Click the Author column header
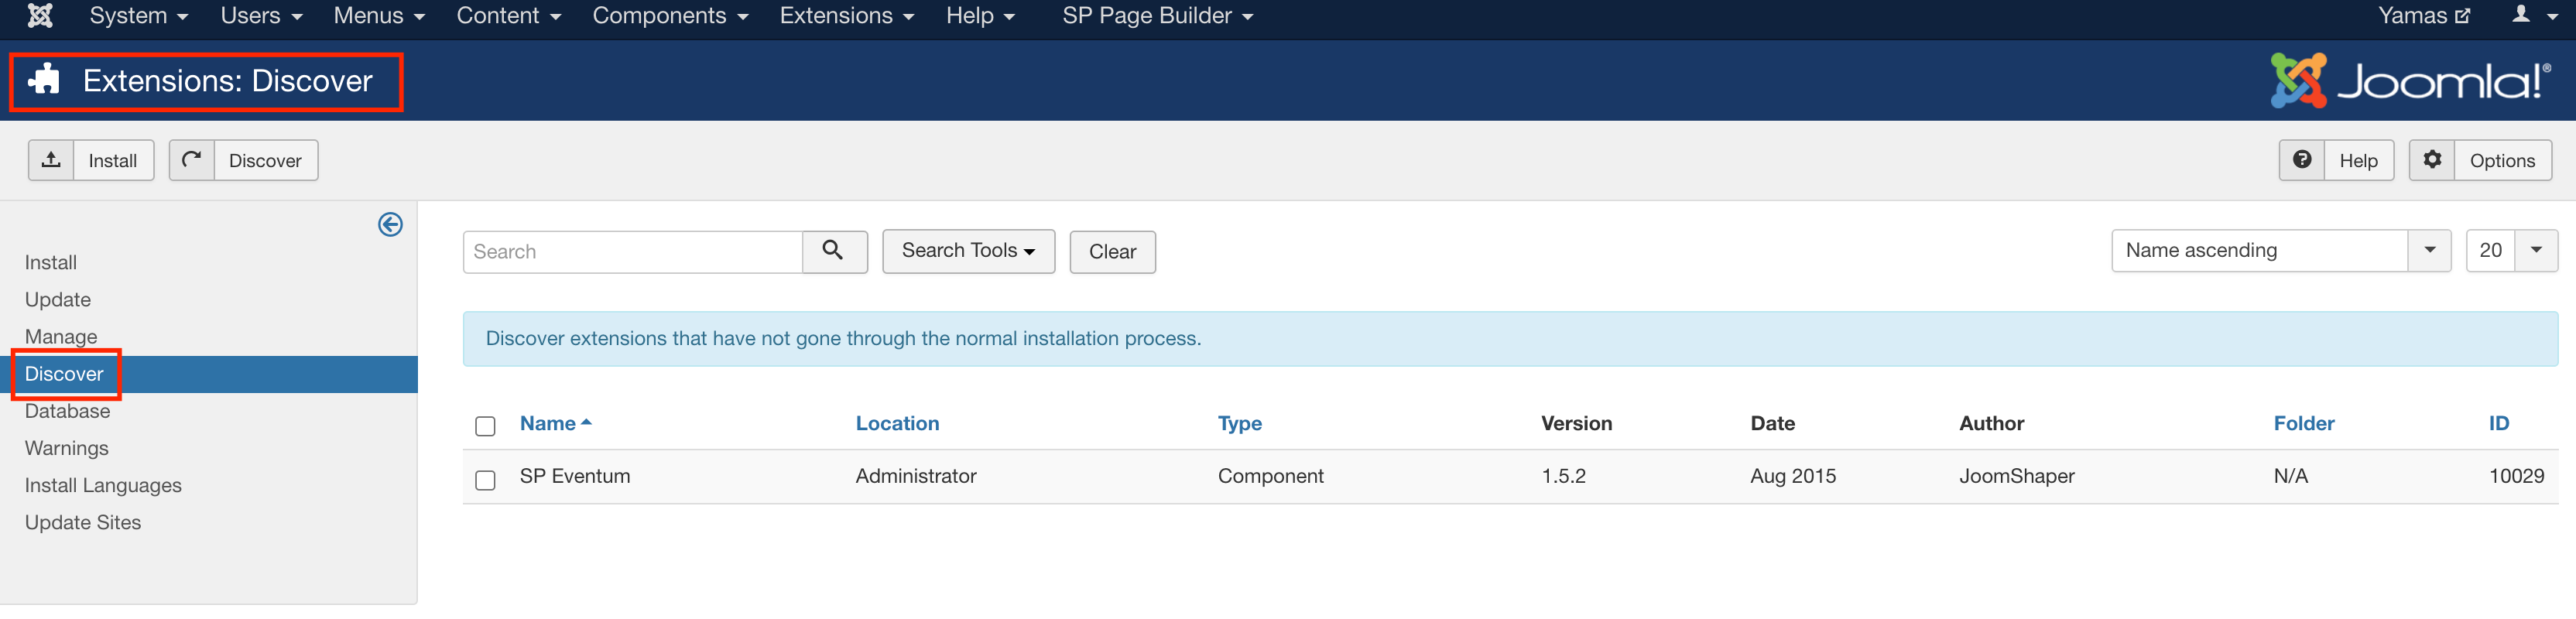The width and height of the screenshot is (2576, 619). tap(1991, 423)
